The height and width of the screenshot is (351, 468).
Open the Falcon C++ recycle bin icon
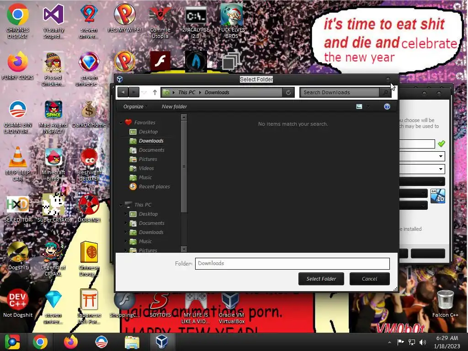coord(445,303)
